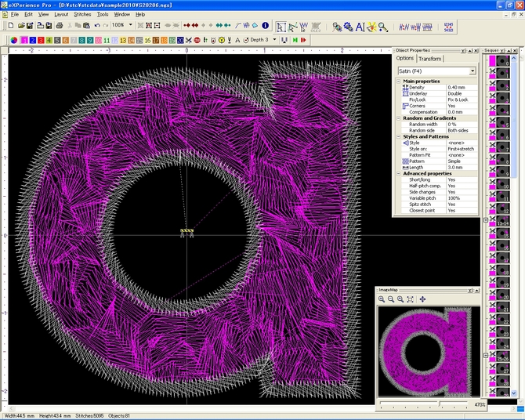Click the teal double-diamond navigation icon
The width and height of the screenshot is (525, 420).
pos(219,25)
